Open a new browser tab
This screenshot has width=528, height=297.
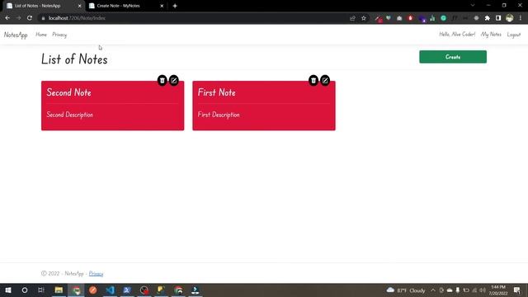(175, 6)
